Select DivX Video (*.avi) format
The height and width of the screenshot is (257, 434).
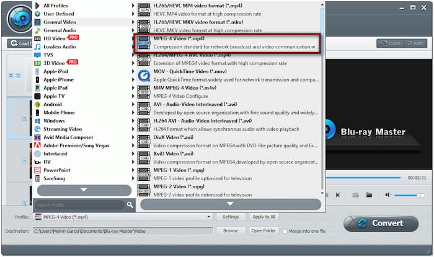pyautogui.click(x=228, y=141)
